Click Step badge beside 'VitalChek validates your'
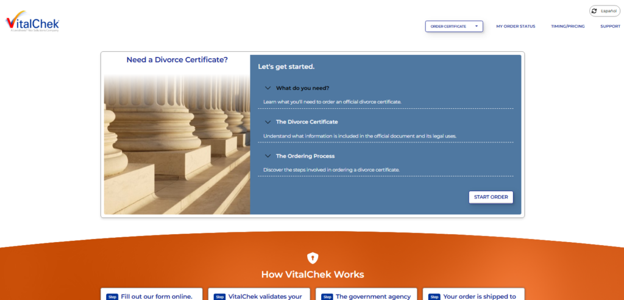This screenshot has width=624, height=300. [x=219, y=297]
